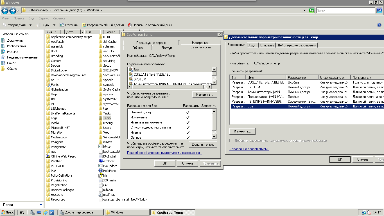Click Дополнительно button

[x=203, y=145]
